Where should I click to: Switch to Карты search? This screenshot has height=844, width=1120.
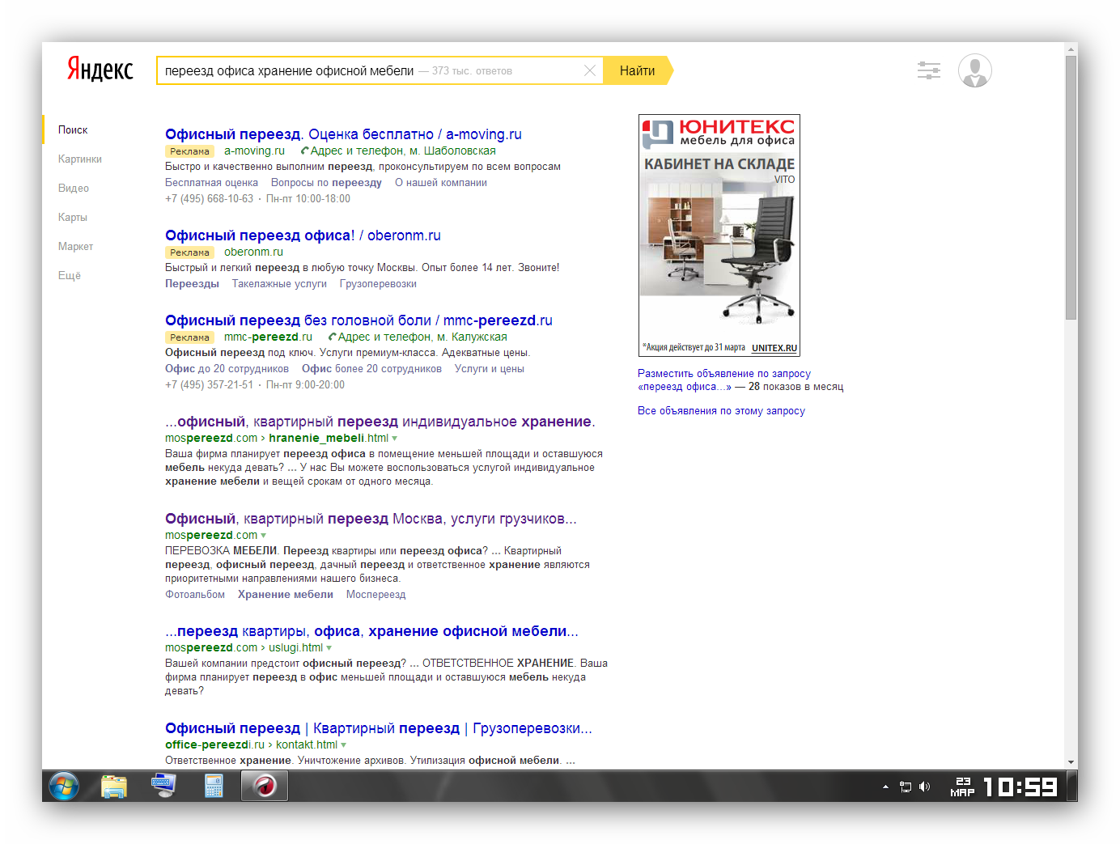[x=73, y=217]
